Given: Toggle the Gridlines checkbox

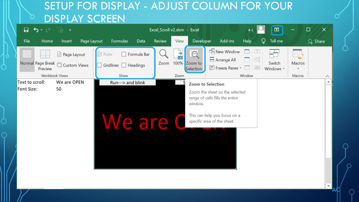Looking at the screenshot, I should [100, 65].
